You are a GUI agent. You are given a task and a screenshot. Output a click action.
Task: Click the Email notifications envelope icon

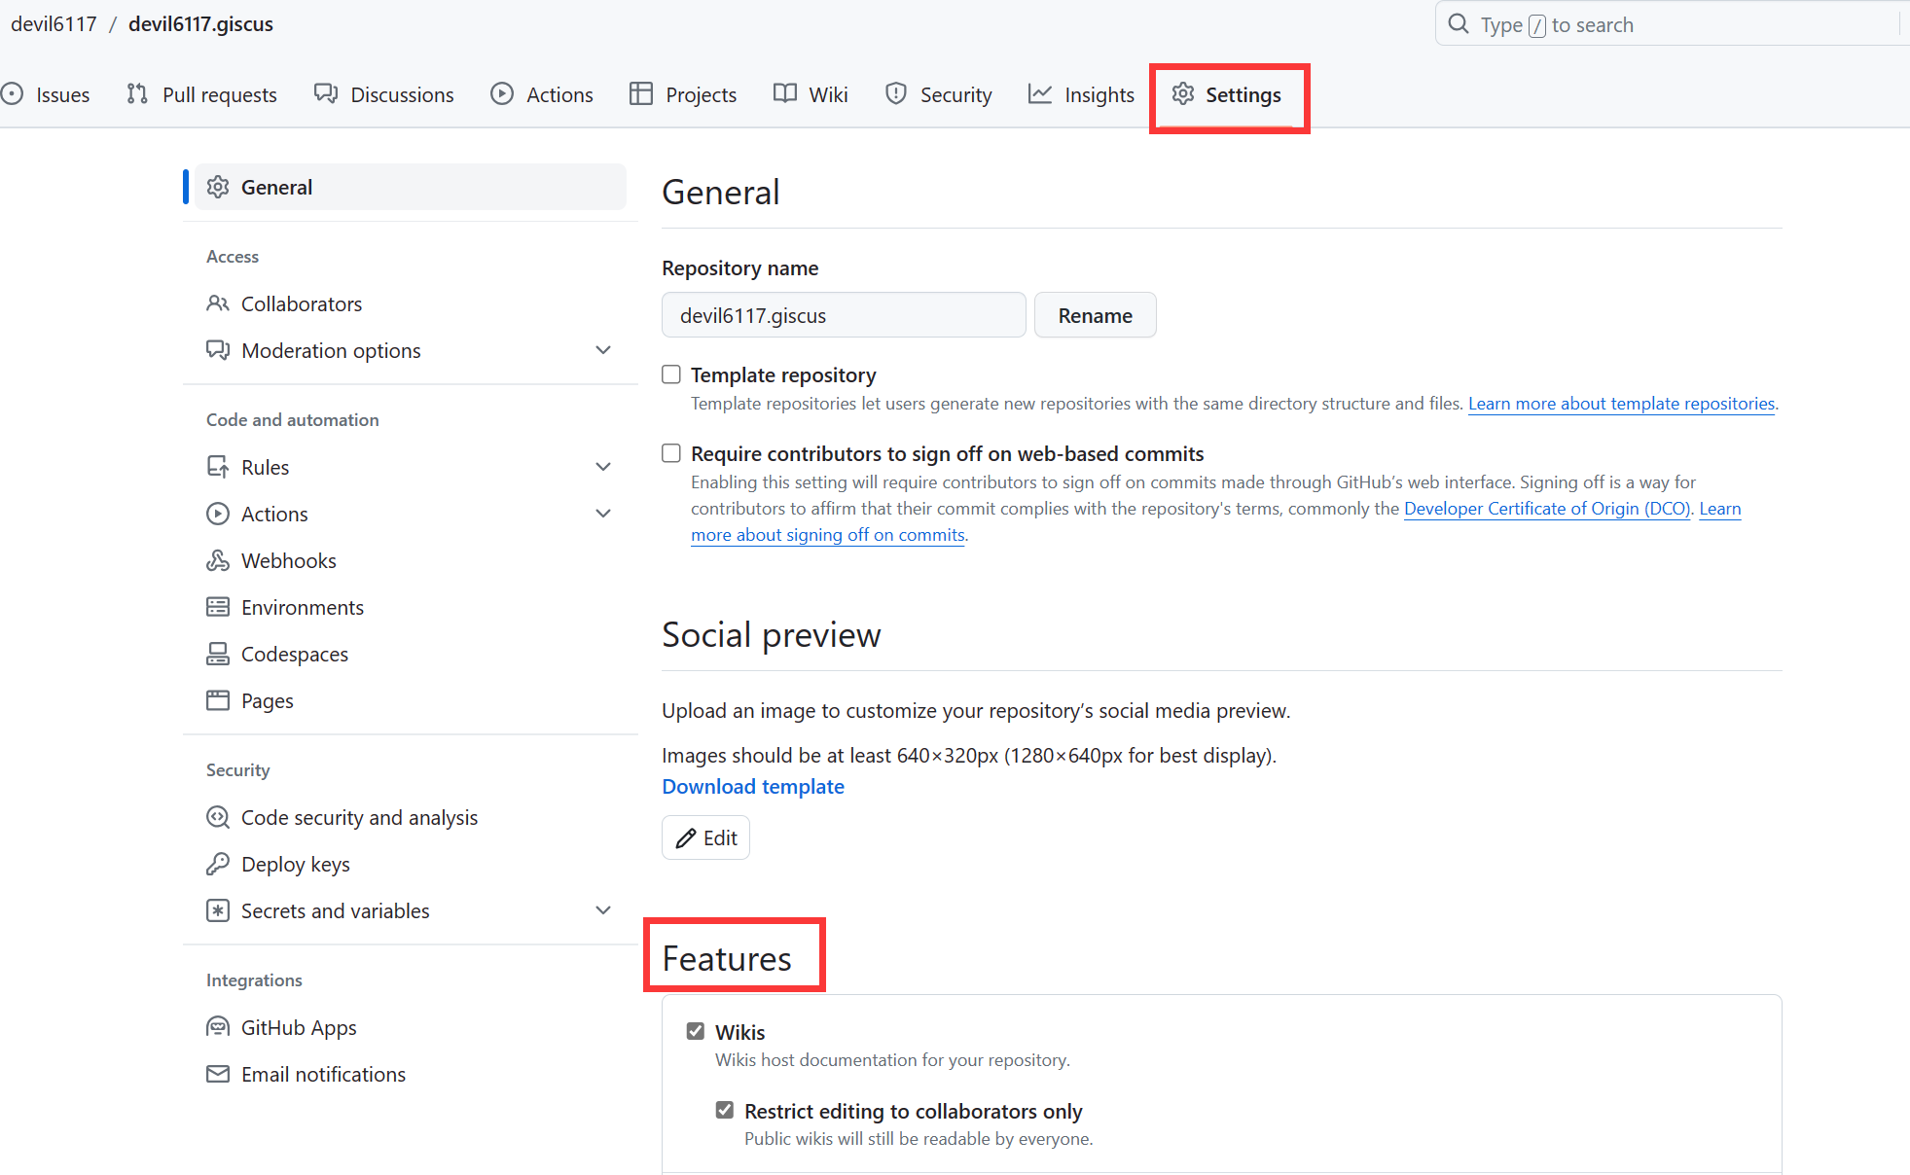coord(218,1074)
